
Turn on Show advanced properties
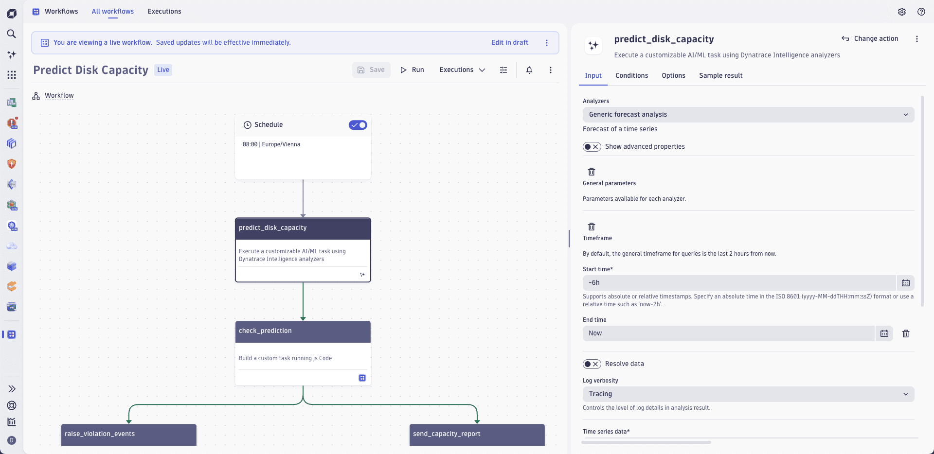592,146
